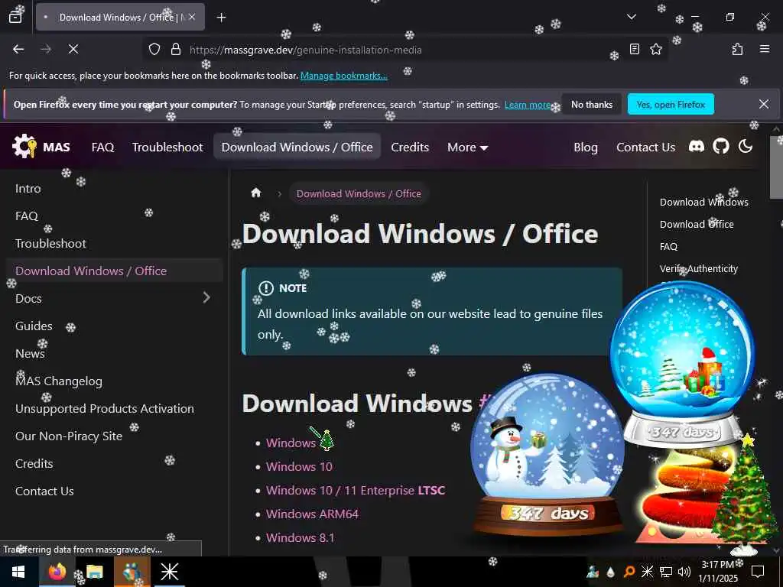
Task: Toggle dark mode moon icon
Action: click(x=745, y=146)
